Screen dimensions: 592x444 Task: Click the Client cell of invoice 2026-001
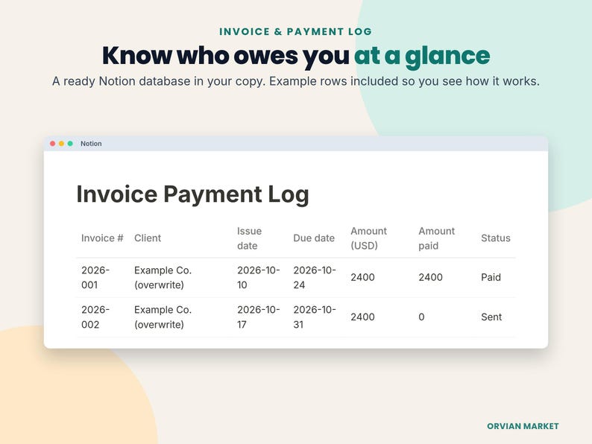(163, 278)
